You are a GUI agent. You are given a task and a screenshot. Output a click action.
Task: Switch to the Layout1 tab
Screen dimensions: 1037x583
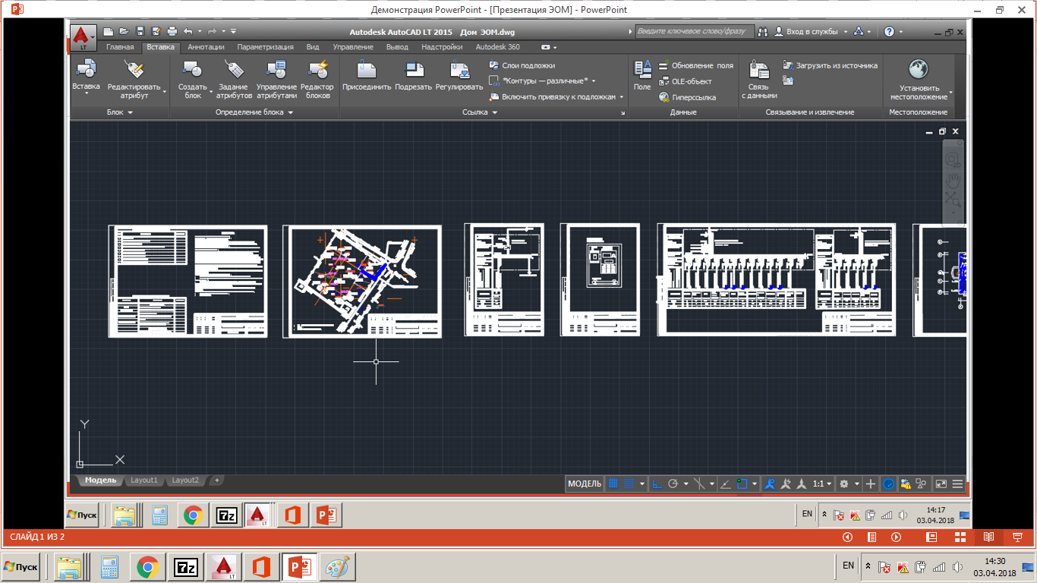pyautogui.click(x=144, y=481)
